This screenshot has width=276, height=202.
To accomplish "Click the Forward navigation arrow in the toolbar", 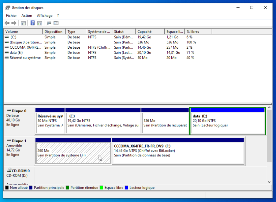I will 13,23.
